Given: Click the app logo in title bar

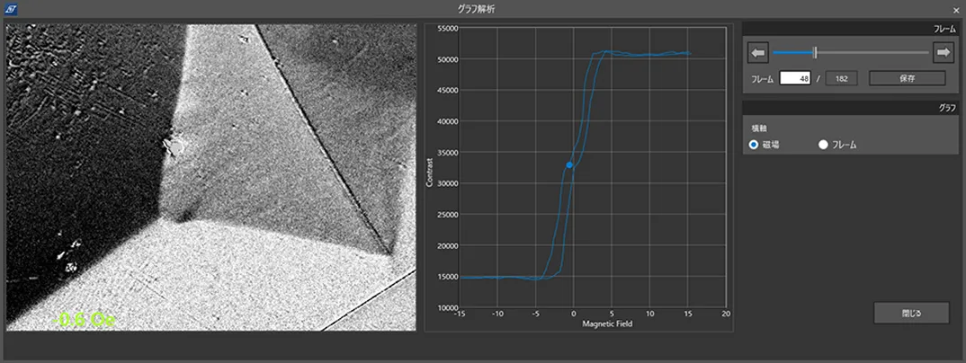Looking at the screenshot, I should point(9,9).
